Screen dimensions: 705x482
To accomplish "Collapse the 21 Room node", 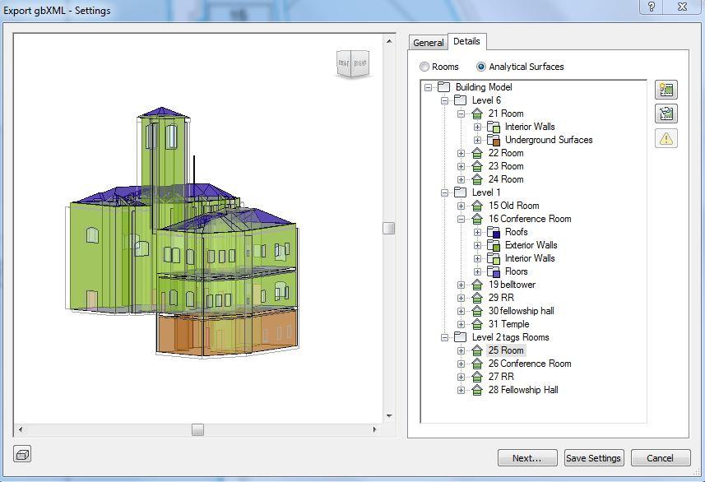I will (x=461, y=114).
